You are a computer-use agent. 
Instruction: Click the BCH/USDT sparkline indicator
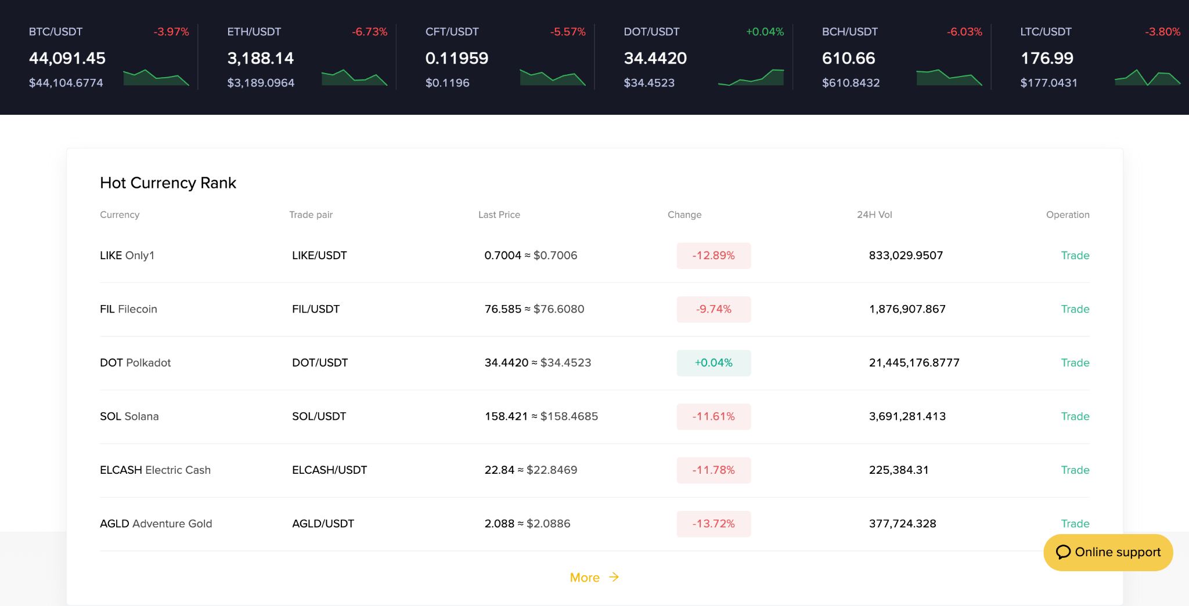[950, 77]
